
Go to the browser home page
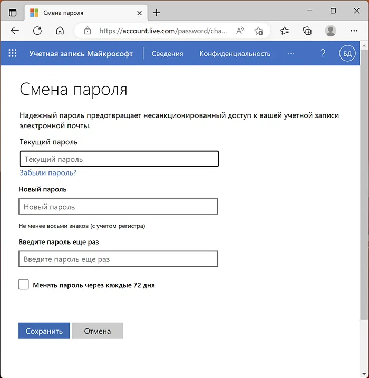60,31
